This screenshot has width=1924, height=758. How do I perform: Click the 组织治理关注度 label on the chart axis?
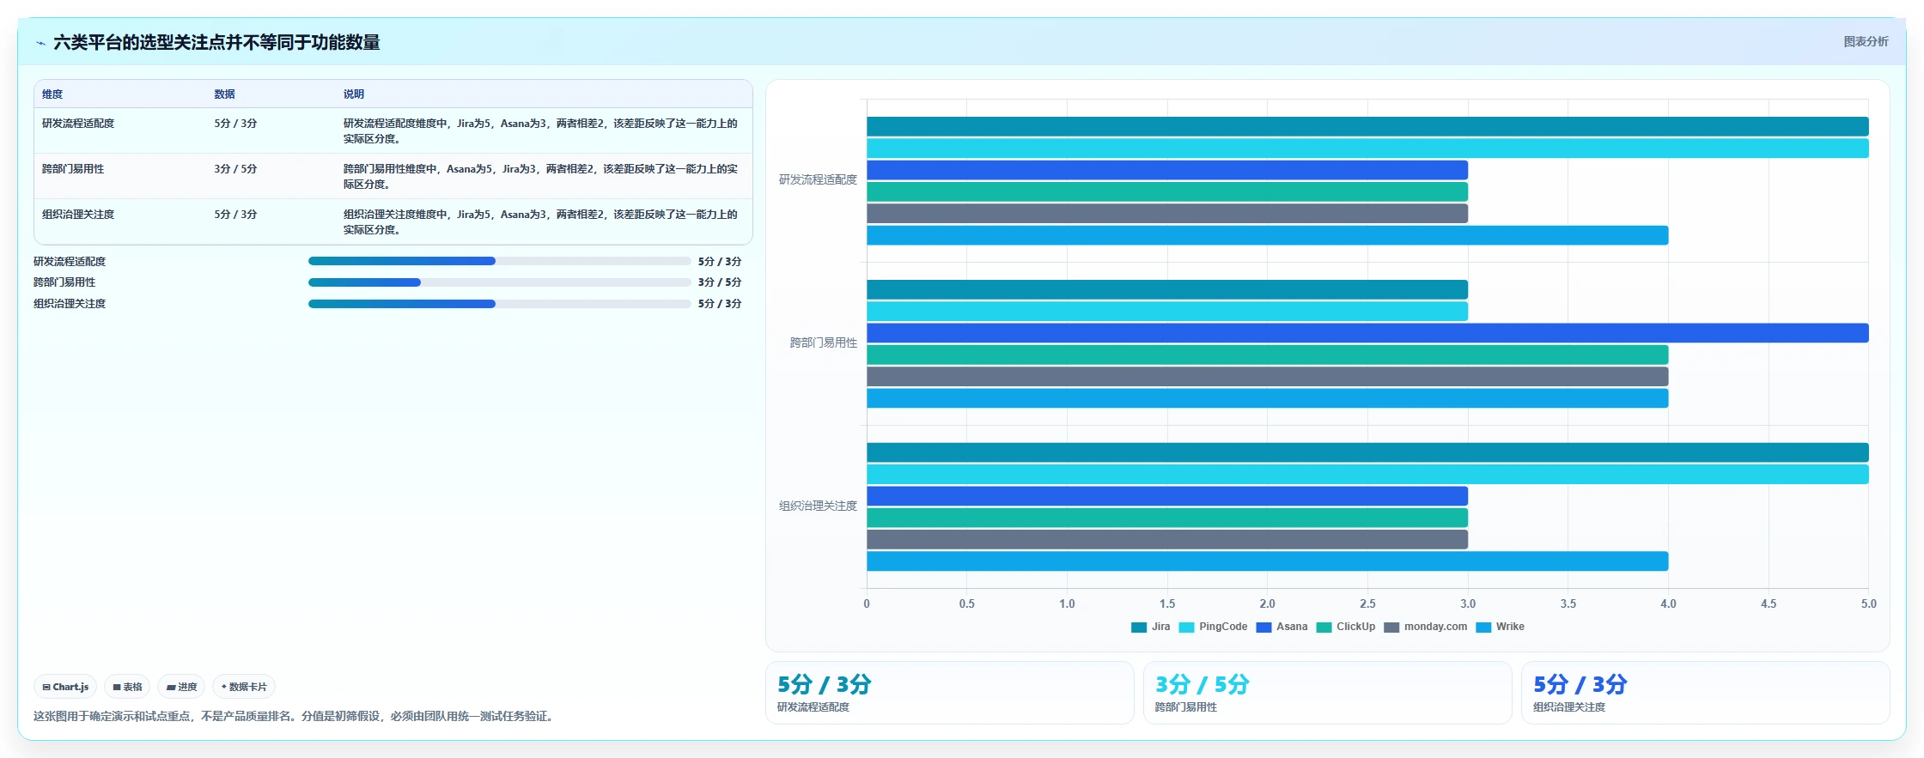[818, 506]
